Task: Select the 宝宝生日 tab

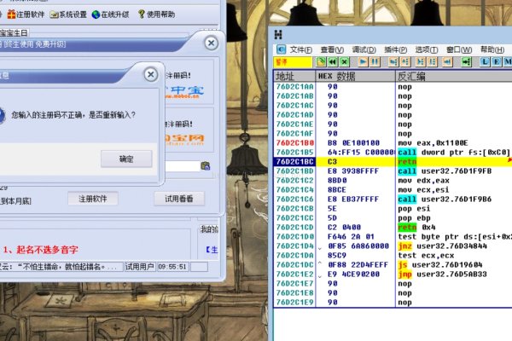Action: (x=14, y=32)
